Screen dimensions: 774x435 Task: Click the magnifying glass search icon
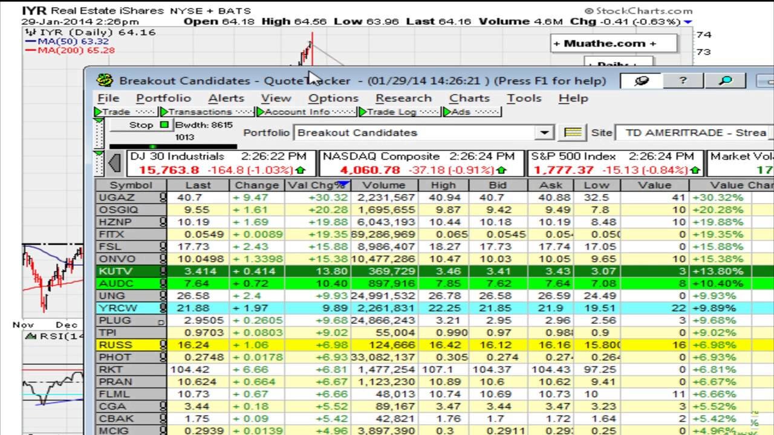coord(726,80)
